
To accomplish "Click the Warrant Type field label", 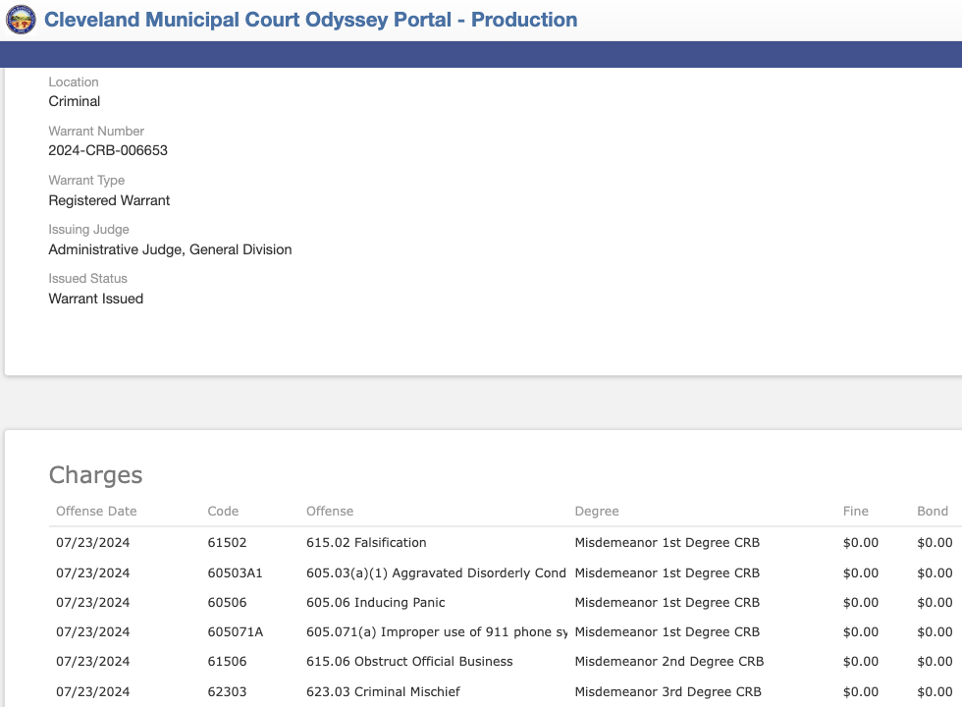I will 86,181.
